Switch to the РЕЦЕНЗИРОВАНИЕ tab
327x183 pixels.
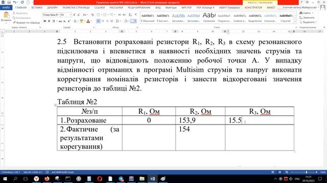[x=139, y=8]
